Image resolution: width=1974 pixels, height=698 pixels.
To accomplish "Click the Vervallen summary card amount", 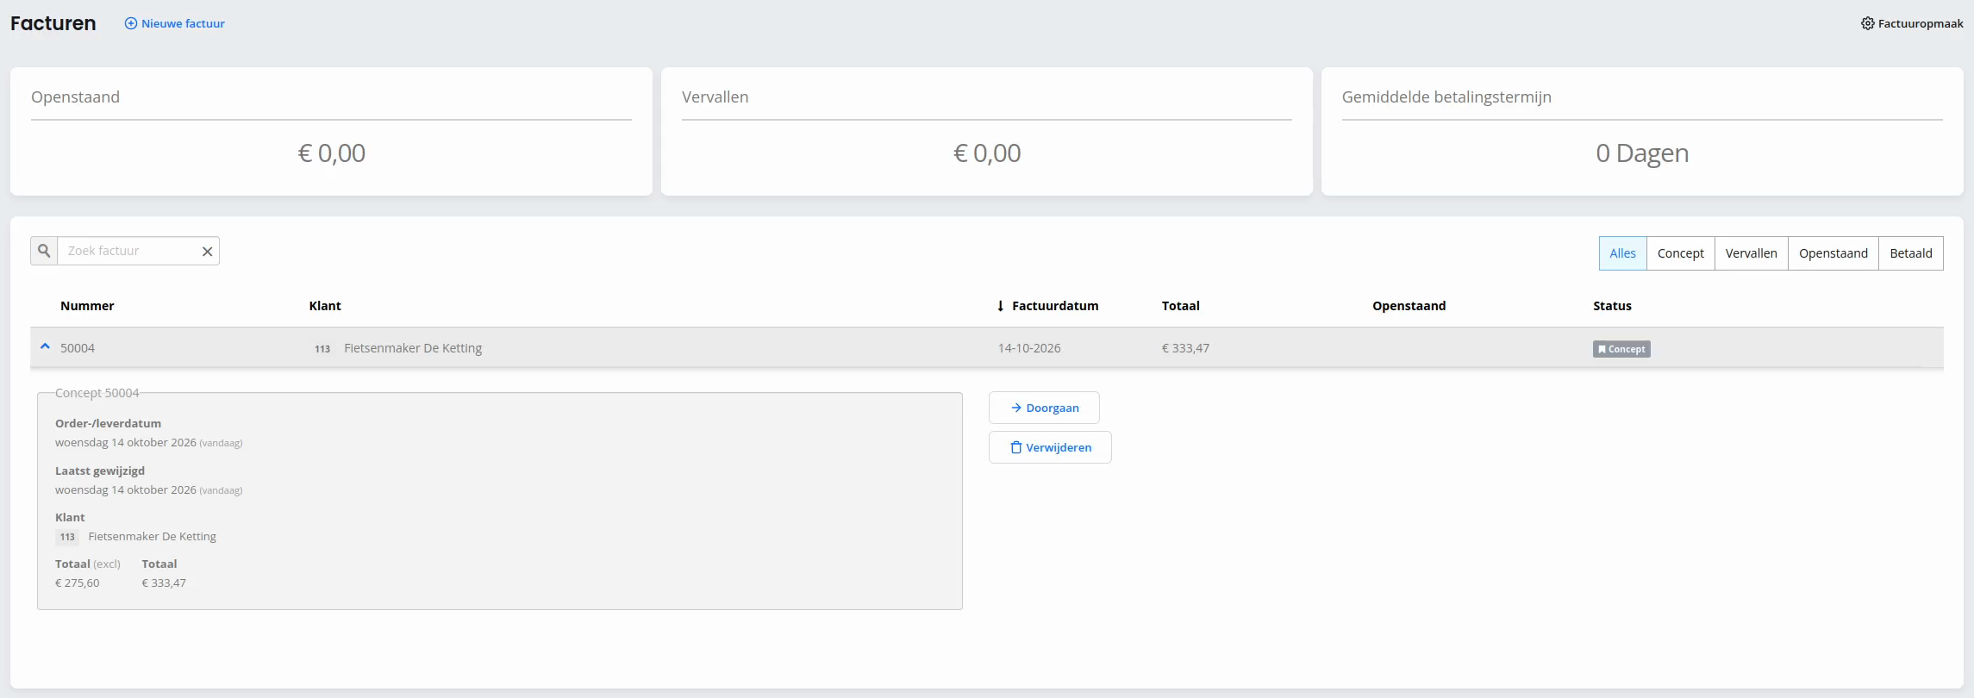I will 987,153.
